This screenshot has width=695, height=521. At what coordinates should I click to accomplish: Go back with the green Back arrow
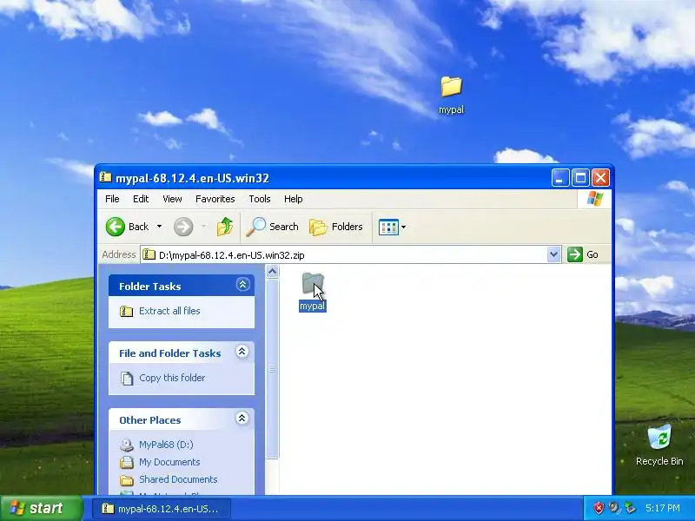click(x=128, y=227)
